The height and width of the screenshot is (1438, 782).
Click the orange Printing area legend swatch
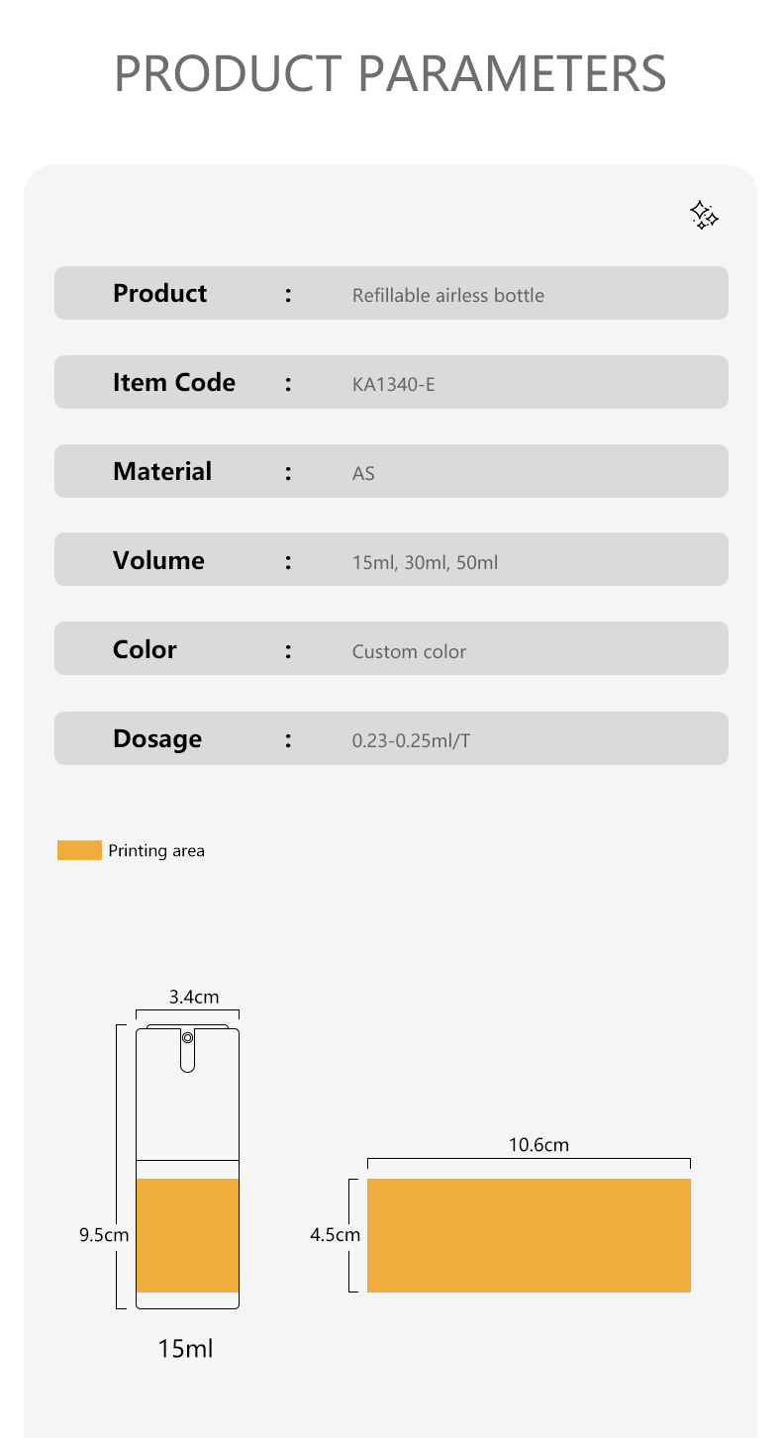79,850
